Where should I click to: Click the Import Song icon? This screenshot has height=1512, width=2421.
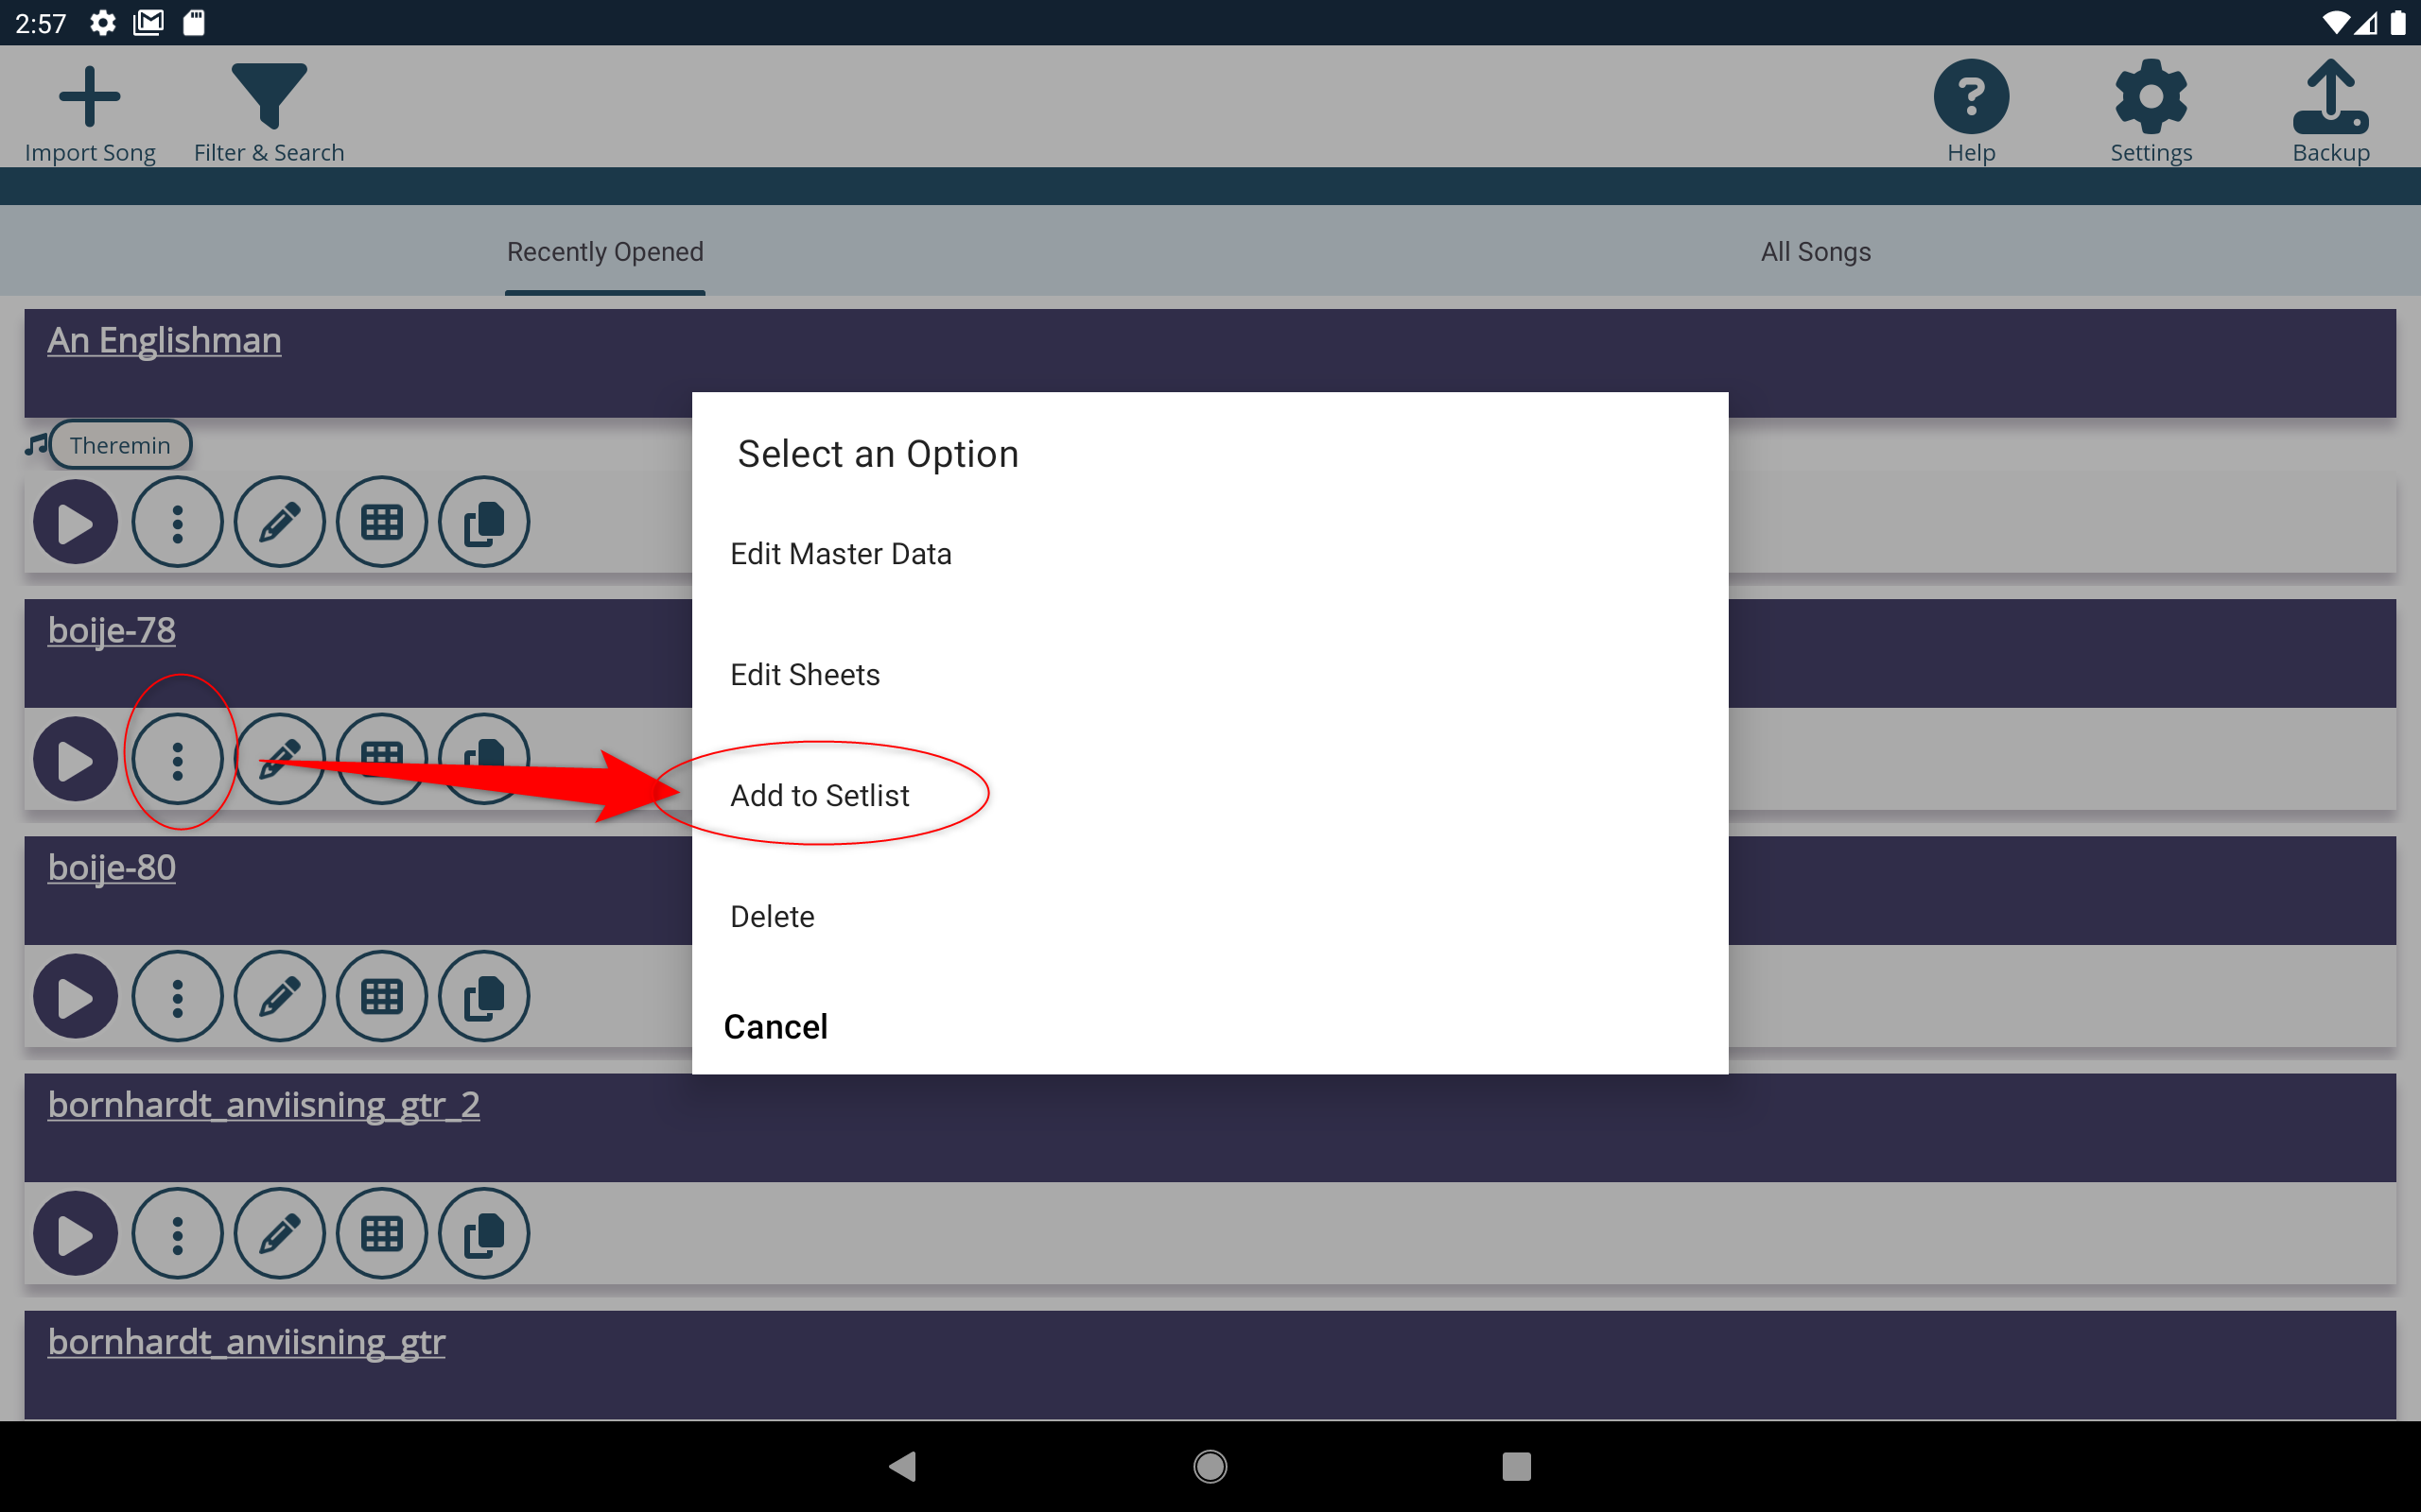click(x=89, y=96)
